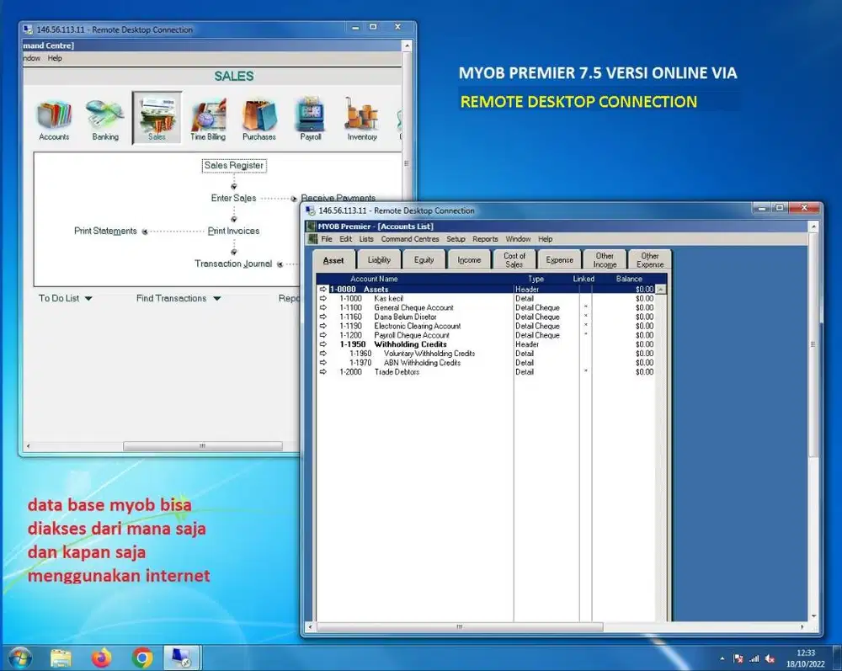Open the Payroll command centre

310,116
